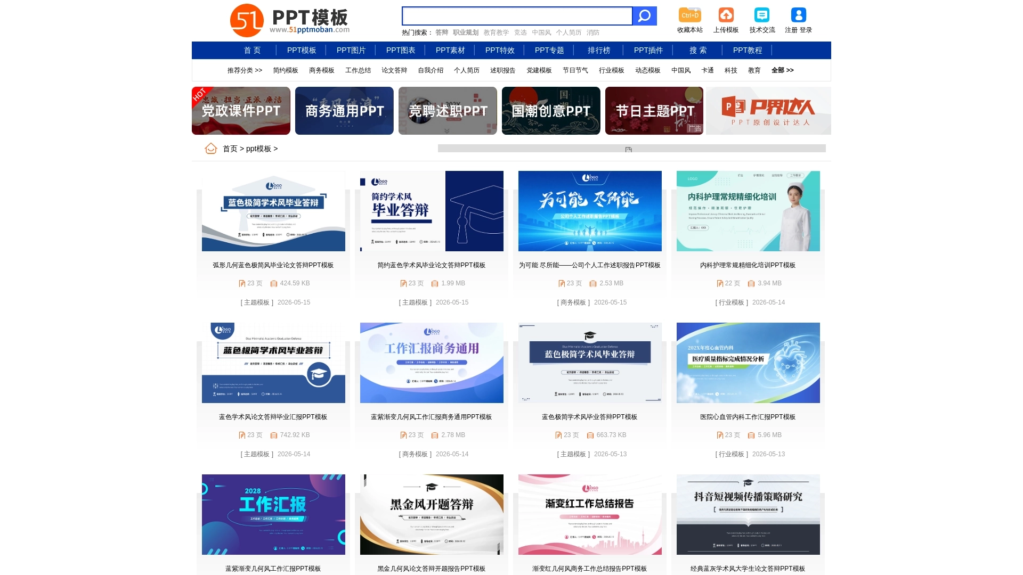Select the 自我介绍 category link
Screen dimensions: 1023x575
click(431, 70)
